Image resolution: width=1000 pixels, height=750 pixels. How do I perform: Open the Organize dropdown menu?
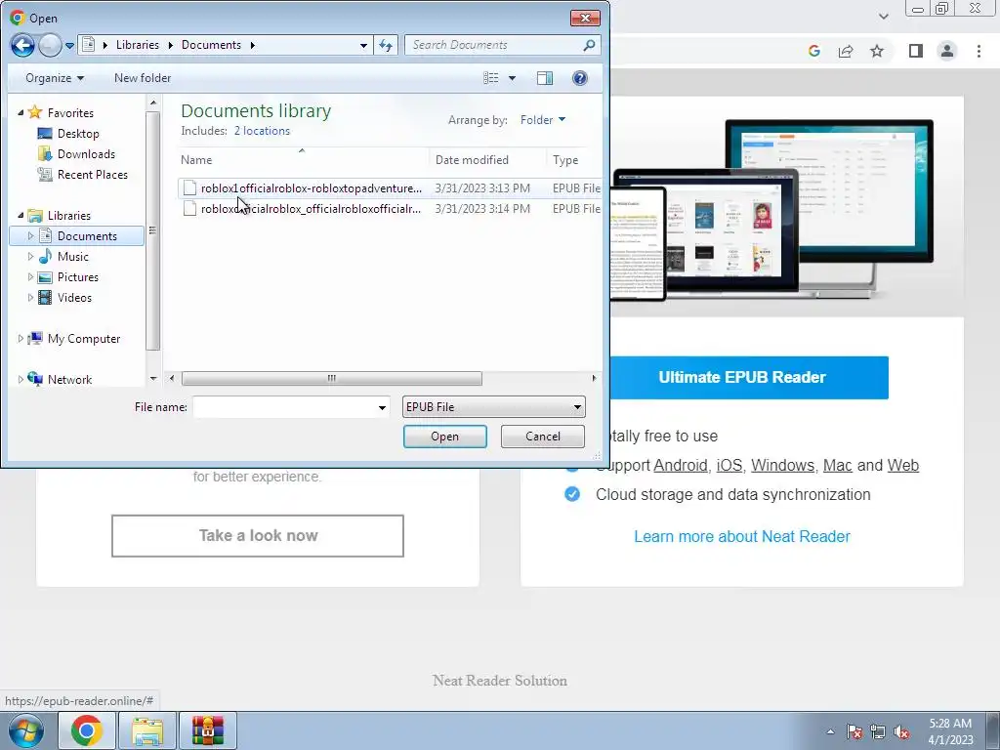pyautogui.click(x=55, y=78)
